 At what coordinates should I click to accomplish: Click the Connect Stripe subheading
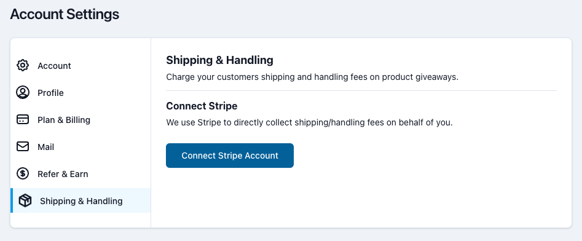[x=202, y=106]
